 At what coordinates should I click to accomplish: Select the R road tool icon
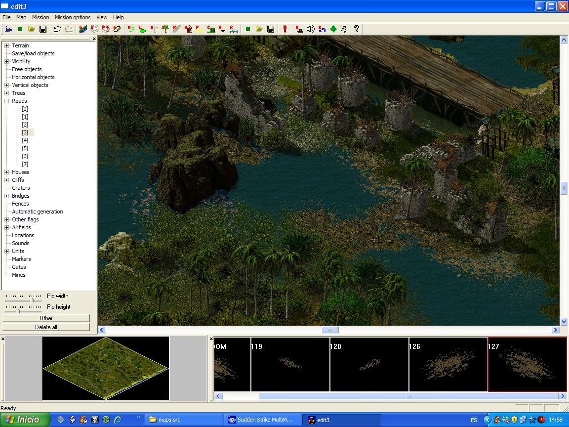177,29
